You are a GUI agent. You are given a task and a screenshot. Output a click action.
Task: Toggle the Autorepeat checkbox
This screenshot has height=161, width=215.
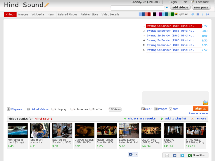[72, 109]
